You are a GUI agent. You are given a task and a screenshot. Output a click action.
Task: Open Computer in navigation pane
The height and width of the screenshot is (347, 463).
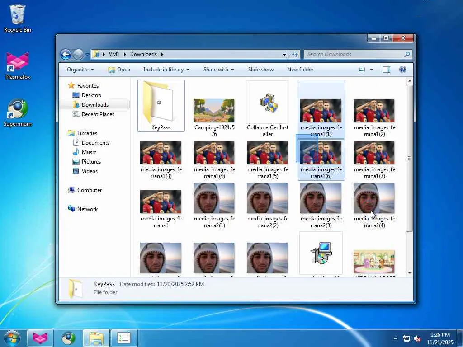pyautogui.click(x=90, y=190)
